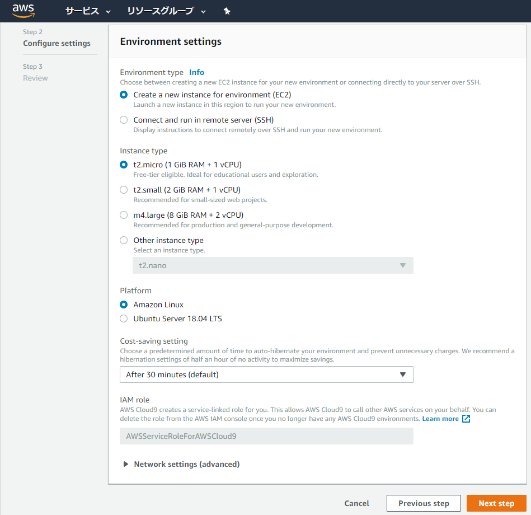Click the Cost-saving setting label
Image resolution: width=531 pixels, height=515 pixels.
point(154,341)
